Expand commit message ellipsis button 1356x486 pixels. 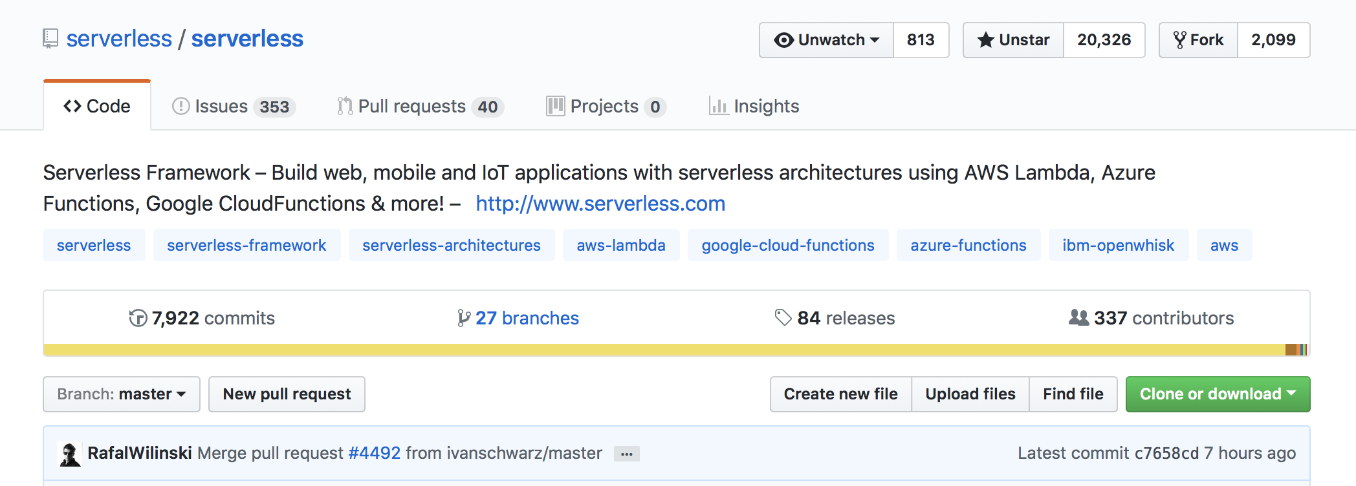(x=626, y=454)
